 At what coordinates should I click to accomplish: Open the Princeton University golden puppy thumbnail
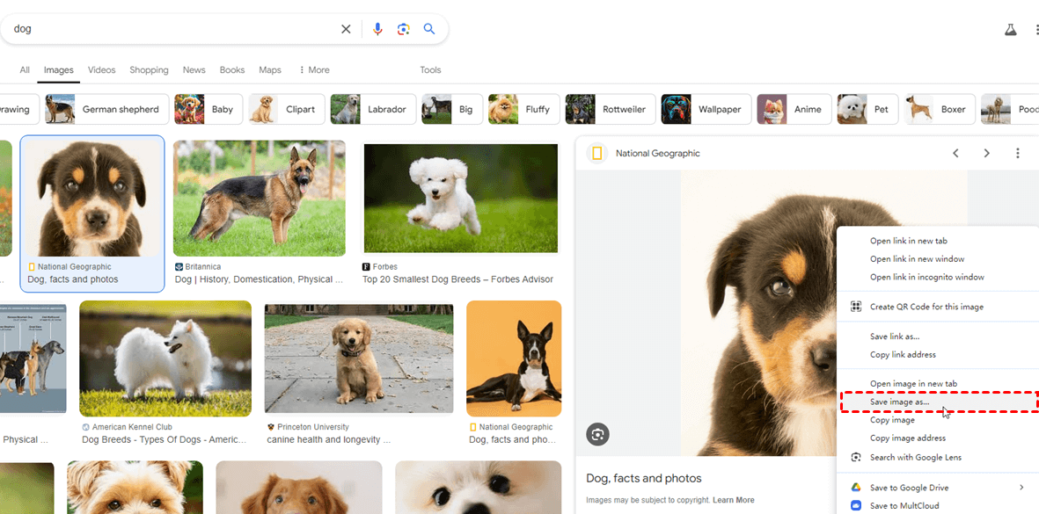[358, 358]
